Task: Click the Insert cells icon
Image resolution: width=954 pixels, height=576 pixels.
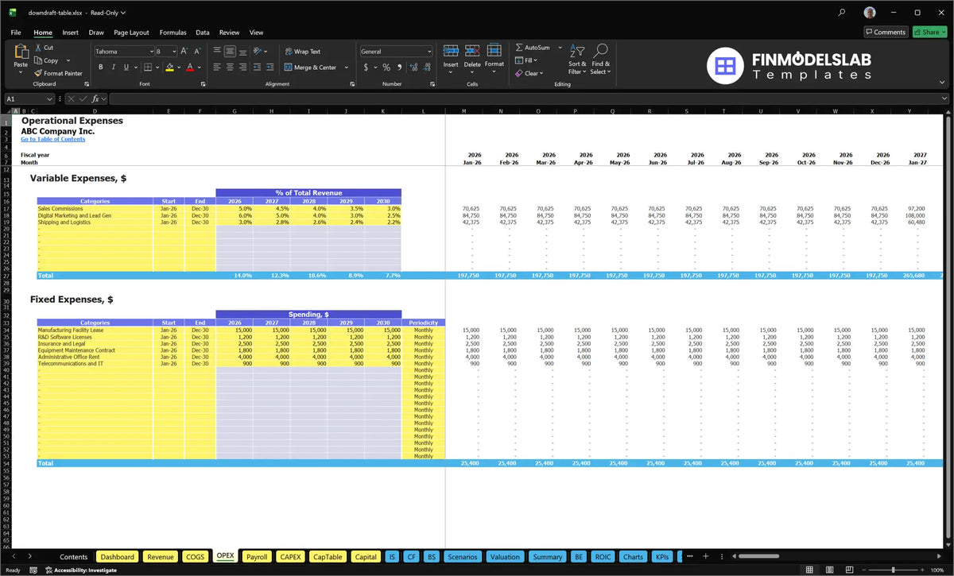Action: pyautogui.click(x=451, y=51)
